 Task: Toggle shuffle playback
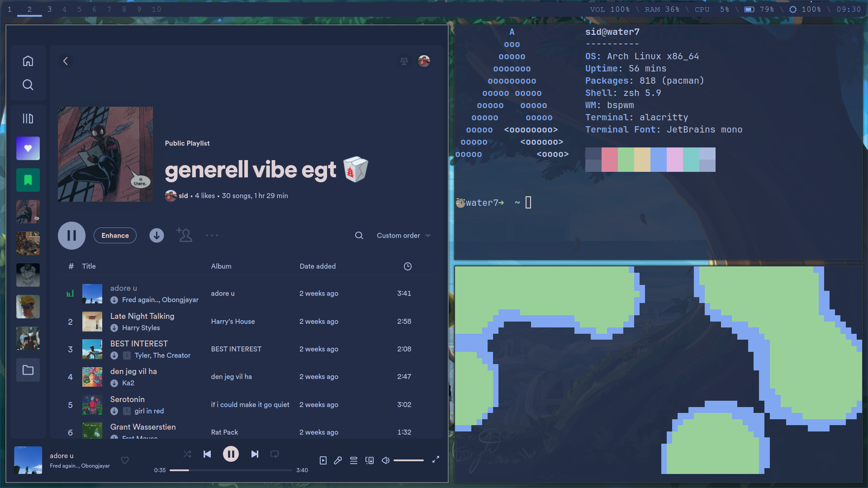tap(187, 454)
